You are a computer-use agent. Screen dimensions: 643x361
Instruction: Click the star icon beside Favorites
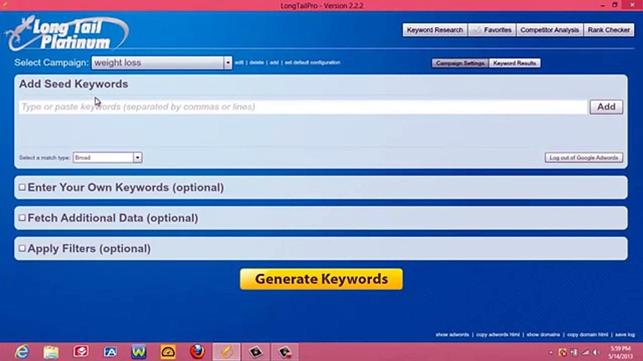click(x=477, y=30)
